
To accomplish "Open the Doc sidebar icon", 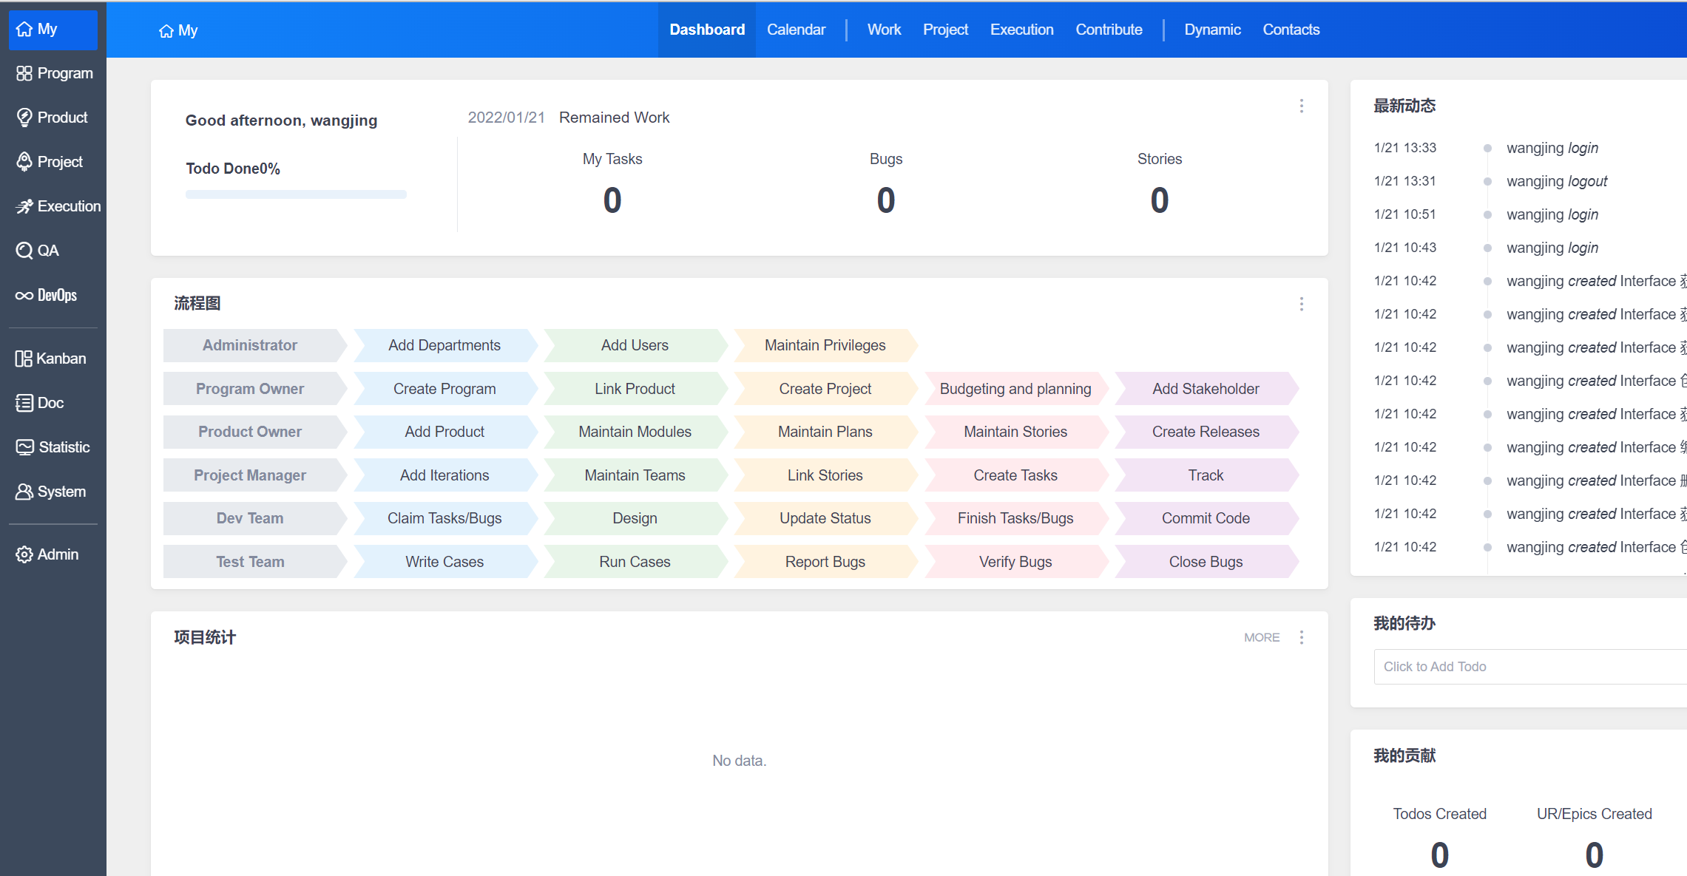I will click(24, 403).
